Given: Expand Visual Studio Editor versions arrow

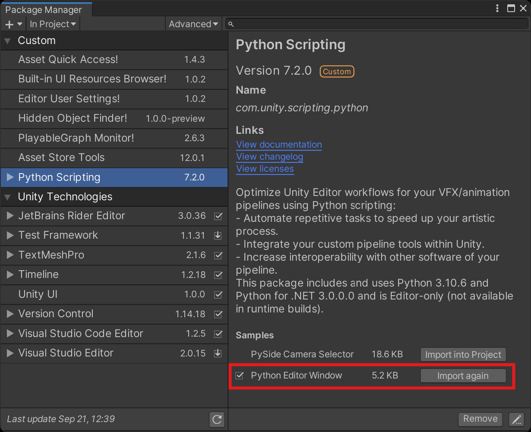Looking at the screenshot, I should click(10, 353).
